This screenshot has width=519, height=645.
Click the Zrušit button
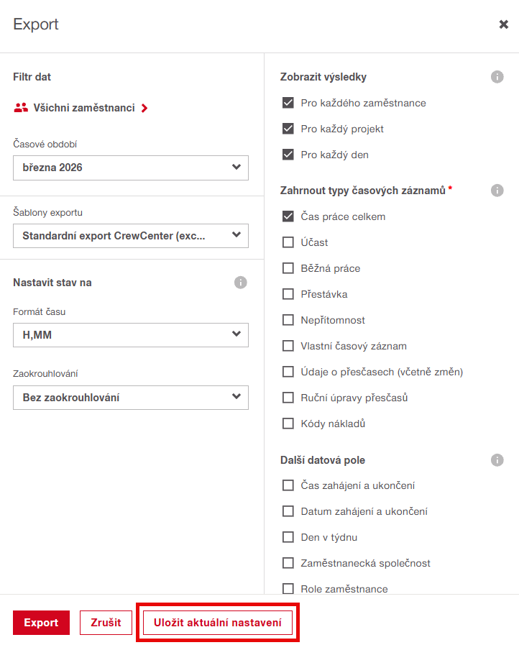[106, 623]
